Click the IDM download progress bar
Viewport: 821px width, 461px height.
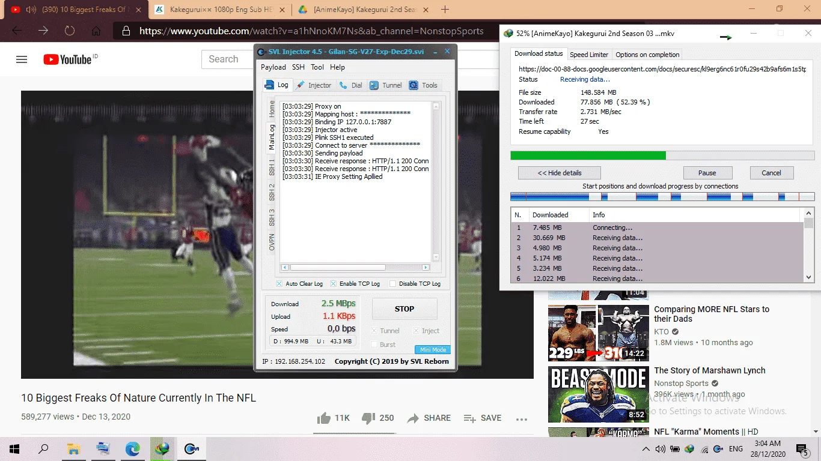[x=662, y=155]
